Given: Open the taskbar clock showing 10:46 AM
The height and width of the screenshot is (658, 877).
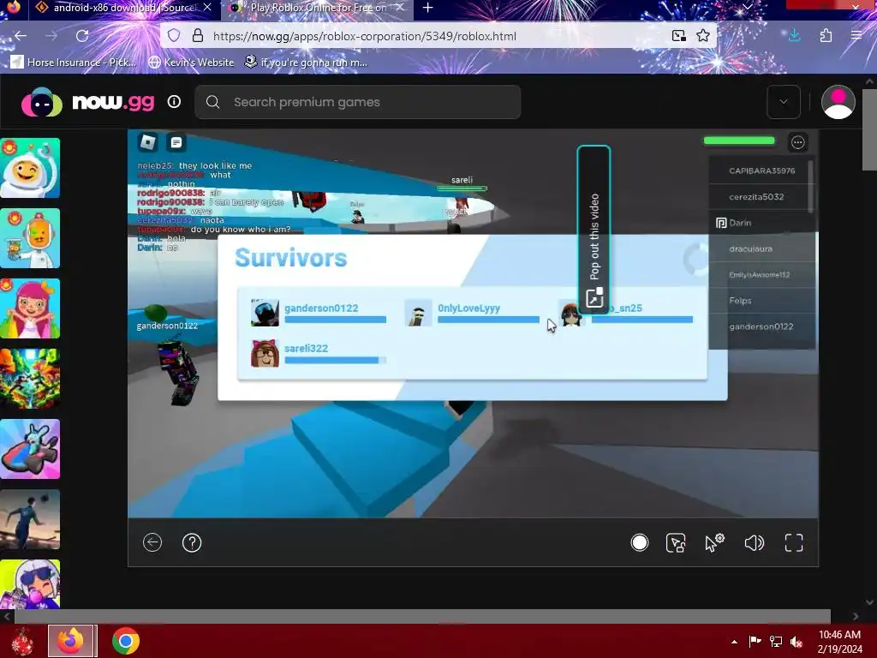Looking at the screenshot, I should (x=839, y=641).
